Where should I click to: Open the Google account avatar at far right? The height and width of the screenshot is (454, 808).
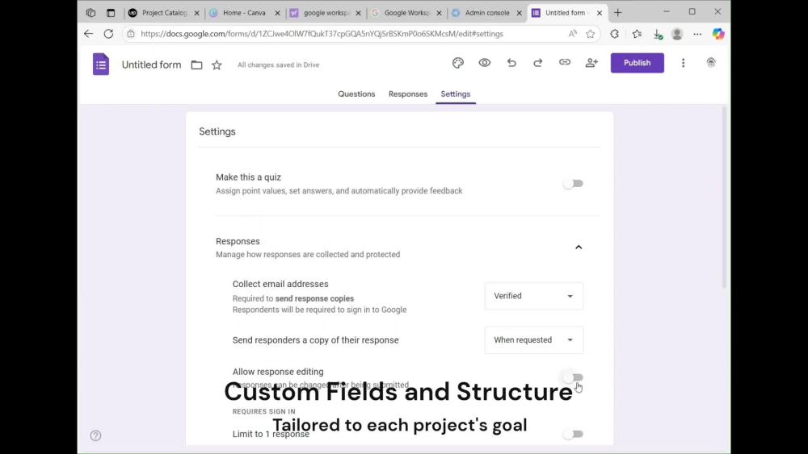pos(711,63)
